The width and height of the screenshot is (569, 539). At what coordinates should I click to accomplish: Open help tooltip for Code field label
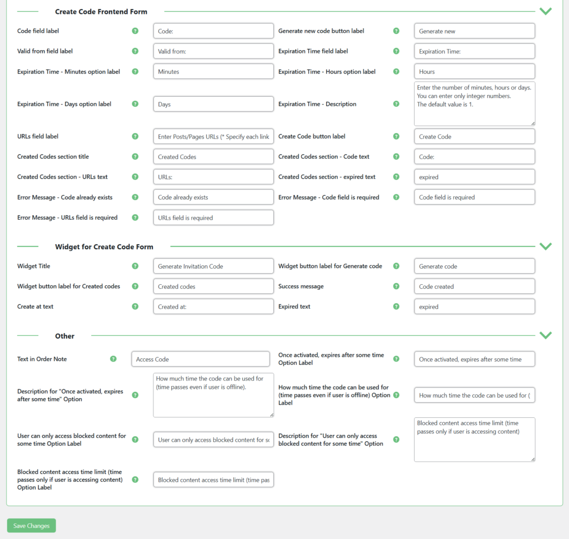tap(135, 31)
